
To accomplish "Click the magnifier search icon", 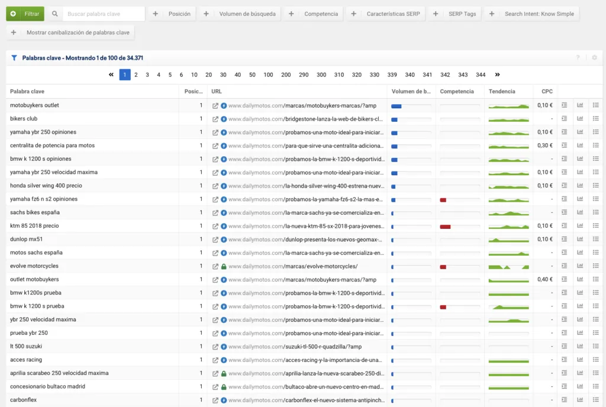I will coord(55,14).
